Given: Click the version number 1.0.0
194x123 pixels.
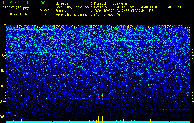Looking at the screenshot, I should (42, 3).
